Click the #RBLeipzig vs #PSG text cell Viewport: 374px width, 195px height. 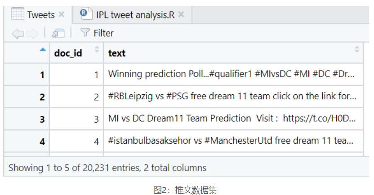coord(232,96)
